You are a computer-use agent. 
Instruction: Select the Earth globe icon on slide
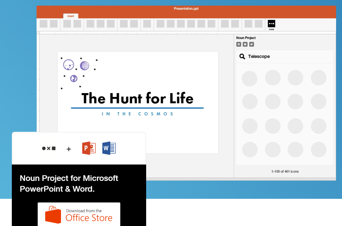(x=74, y=78)
